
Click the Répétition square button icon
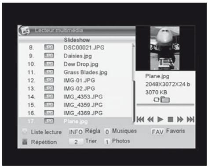(x=25, y=142)
